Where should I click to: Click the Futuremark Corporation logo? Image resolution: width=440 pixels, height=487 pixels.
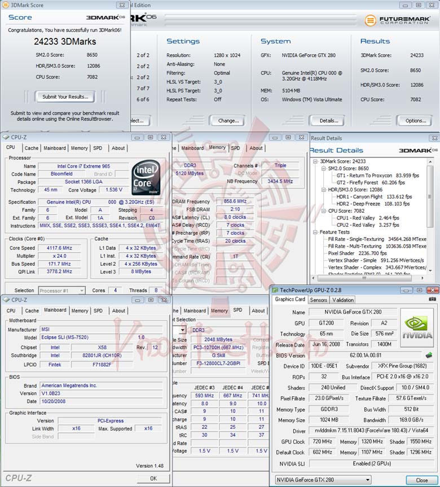(398, 20)
